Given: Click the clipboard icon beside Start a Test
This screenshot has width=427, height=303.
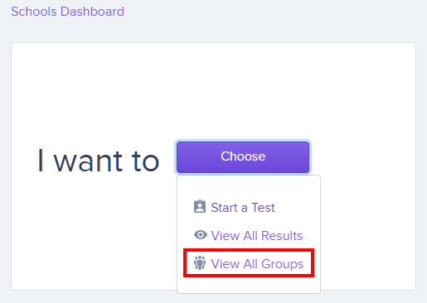Looking at the screenshot, I should 200,206.
